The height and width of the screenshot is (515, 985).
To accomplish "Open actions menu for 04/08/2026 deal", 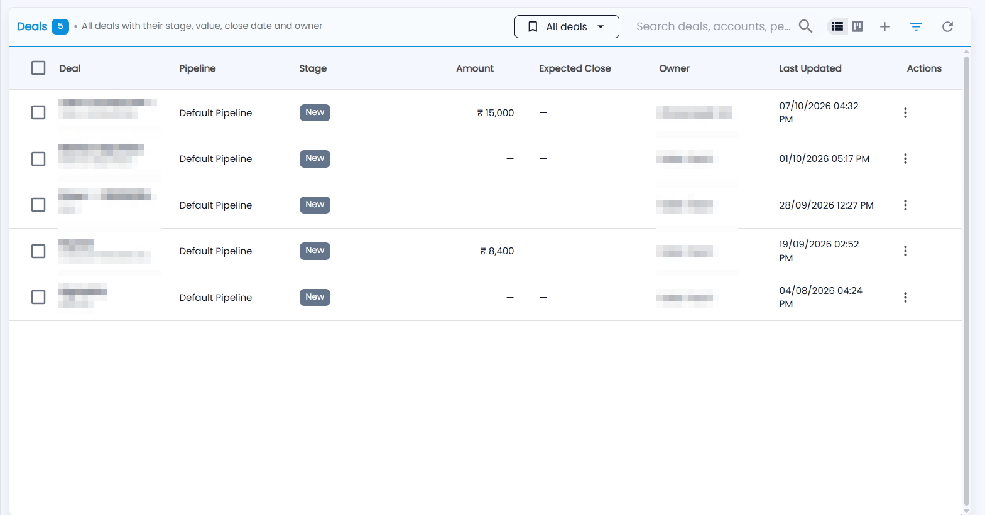I will tap(905, 297).
